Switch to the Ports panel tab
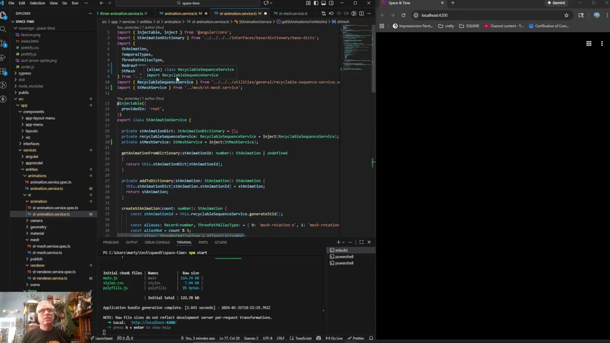The width and height of the screenshot is (610, 343). (203, 242)
